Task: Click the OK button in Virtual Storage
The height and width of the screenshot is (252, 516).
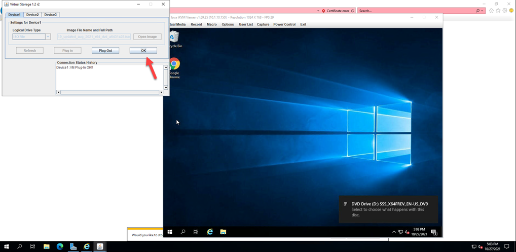Action: pyautogui.click(x=143, y=51)
